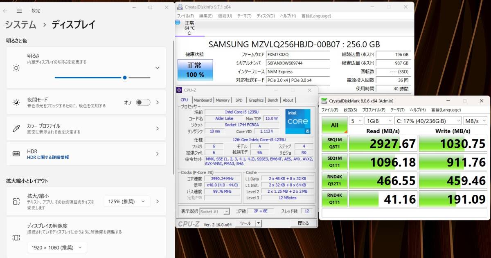The image size is (491, 258).
Task: Click the 3990.24 MHz core speed value
Action: [223, 179]
